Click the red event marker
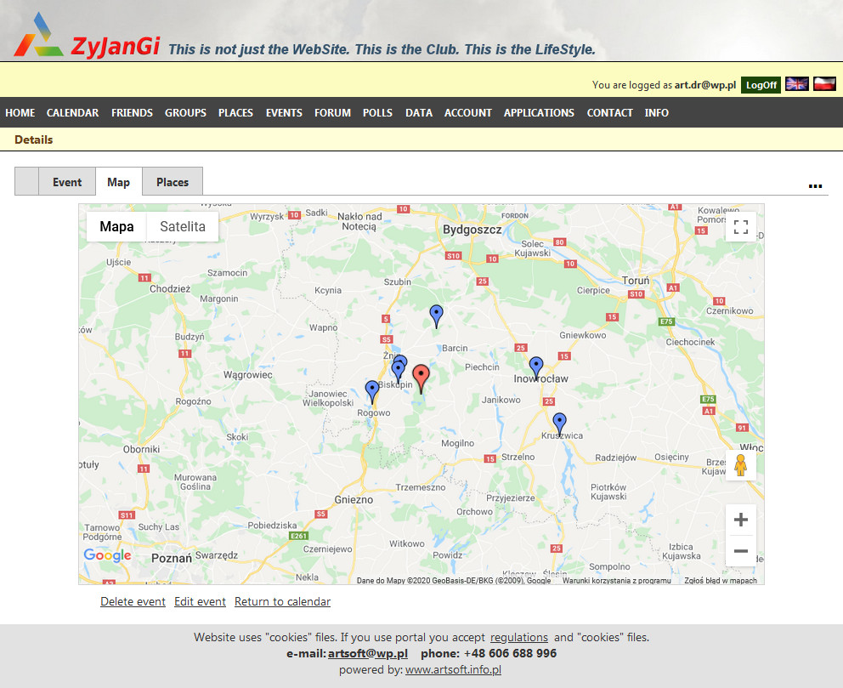The image size is (843, 688). [421, 377]
